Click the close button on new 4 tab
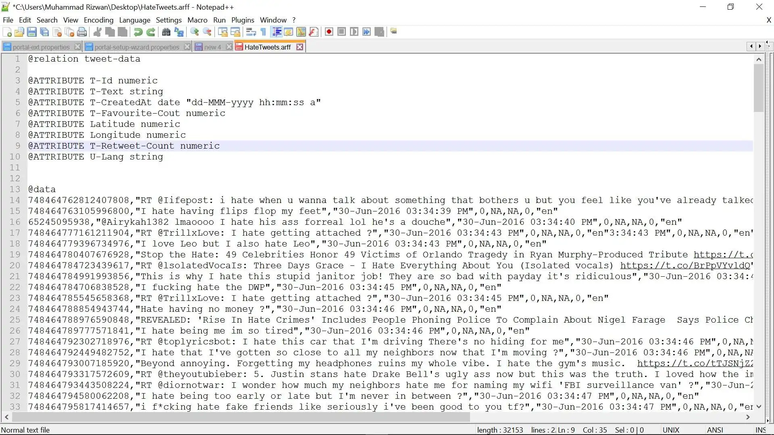774x435 pixels. pos(229,47)
